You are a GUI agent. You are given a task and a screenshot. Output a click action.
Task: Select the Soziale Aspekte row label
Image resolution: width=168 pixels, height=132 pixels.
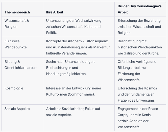[x=17, y=109]
